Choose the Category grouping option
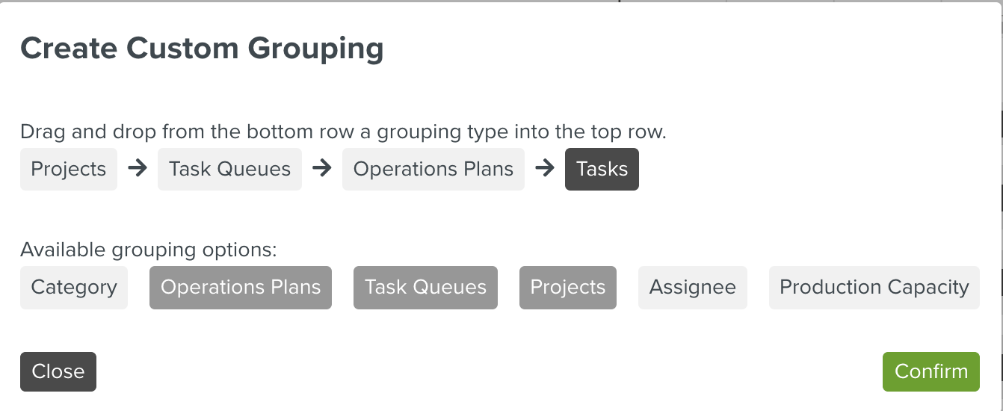 pyautogui.click(x=74, y=288)
